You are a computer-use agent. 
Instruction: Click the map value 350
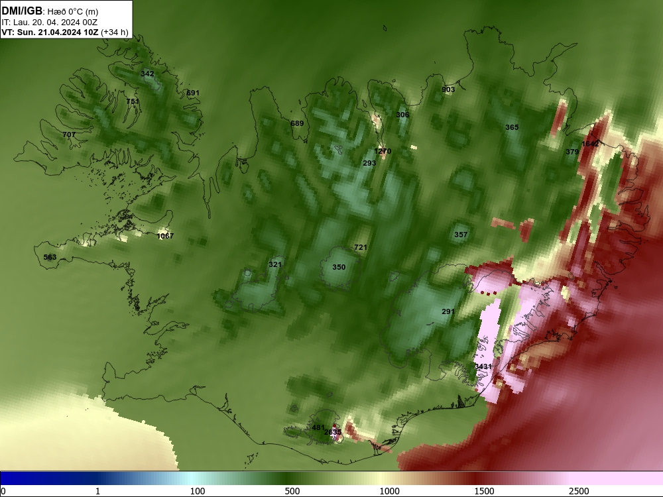click(339, 267)
